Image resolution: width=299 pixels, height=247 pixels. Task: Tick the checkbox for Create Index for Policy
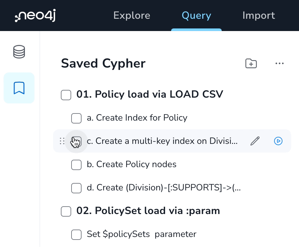click(76, 118)
